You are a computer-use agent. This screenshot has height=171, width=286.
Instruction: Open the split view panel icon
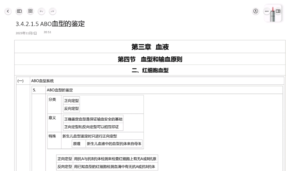(277, 11)
